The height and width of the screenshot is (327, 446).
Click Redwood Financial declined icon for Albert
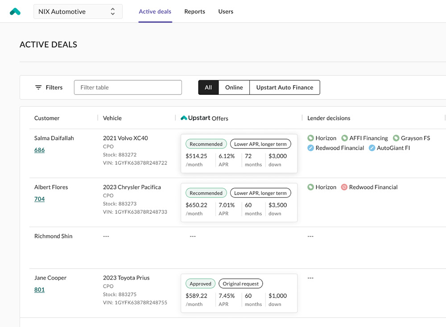[344, 187]
